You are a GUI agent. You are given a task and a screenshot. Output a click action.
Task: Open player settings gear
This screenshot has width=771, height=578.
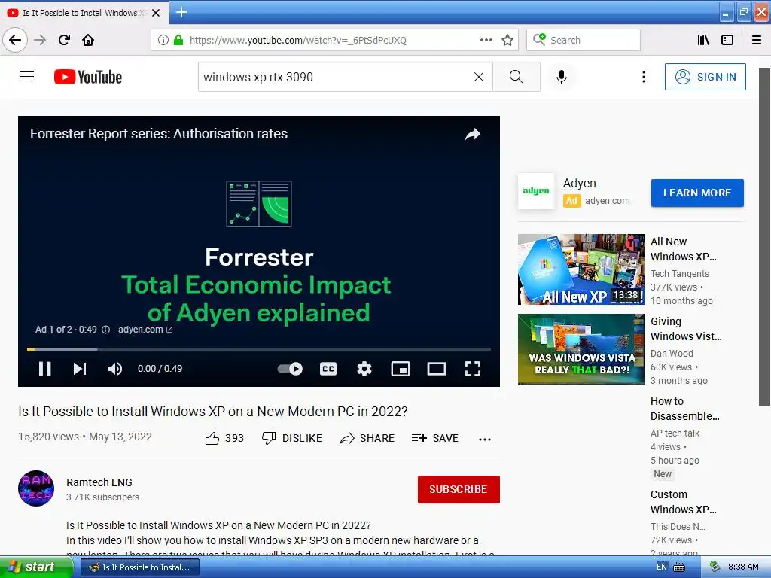click(364, 369)
